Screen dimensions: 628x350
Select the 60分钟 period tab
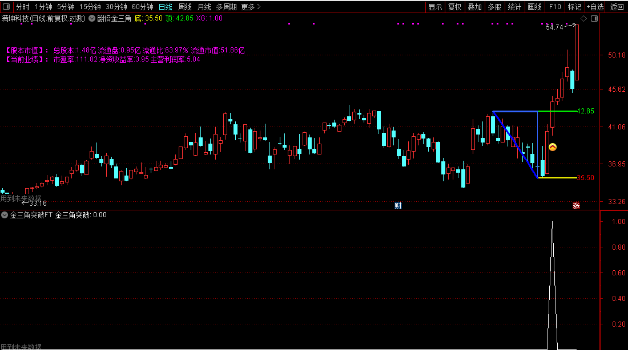[143, 7]
